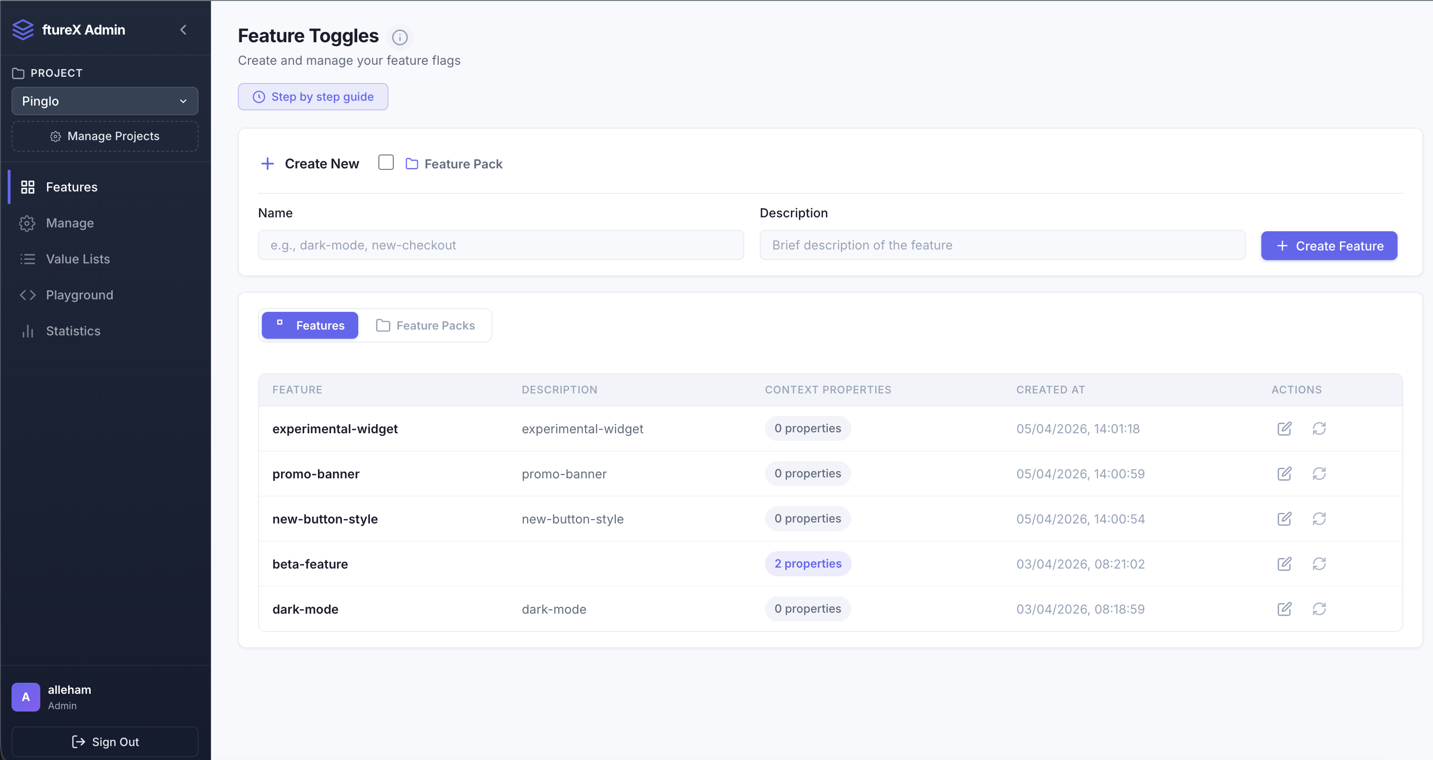
Task: Open the Playground section
Action: (x=80, y=294)
